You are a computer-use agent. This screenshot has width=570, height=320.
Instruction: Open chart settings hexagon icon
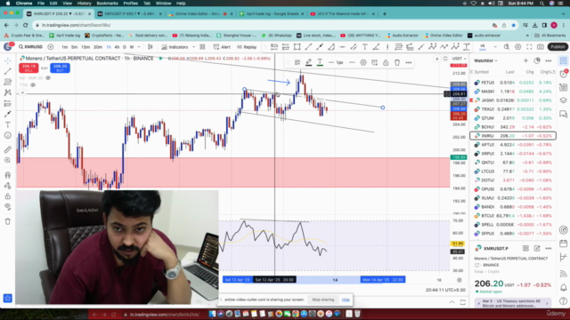point(518,47)
